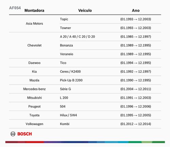Click the Ceres / K2400 vehicle entry
The width and height of the screenshot is (170, 147).
click(70, 72)
